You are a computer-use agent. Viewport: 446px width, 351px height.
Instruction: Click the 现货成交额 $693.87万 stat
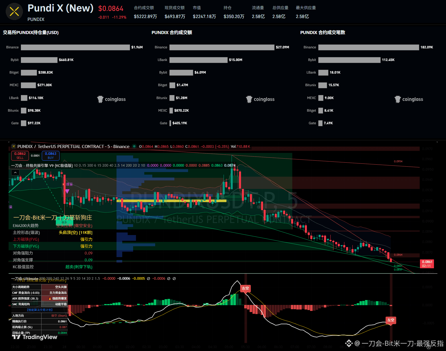tap(175, 12)
